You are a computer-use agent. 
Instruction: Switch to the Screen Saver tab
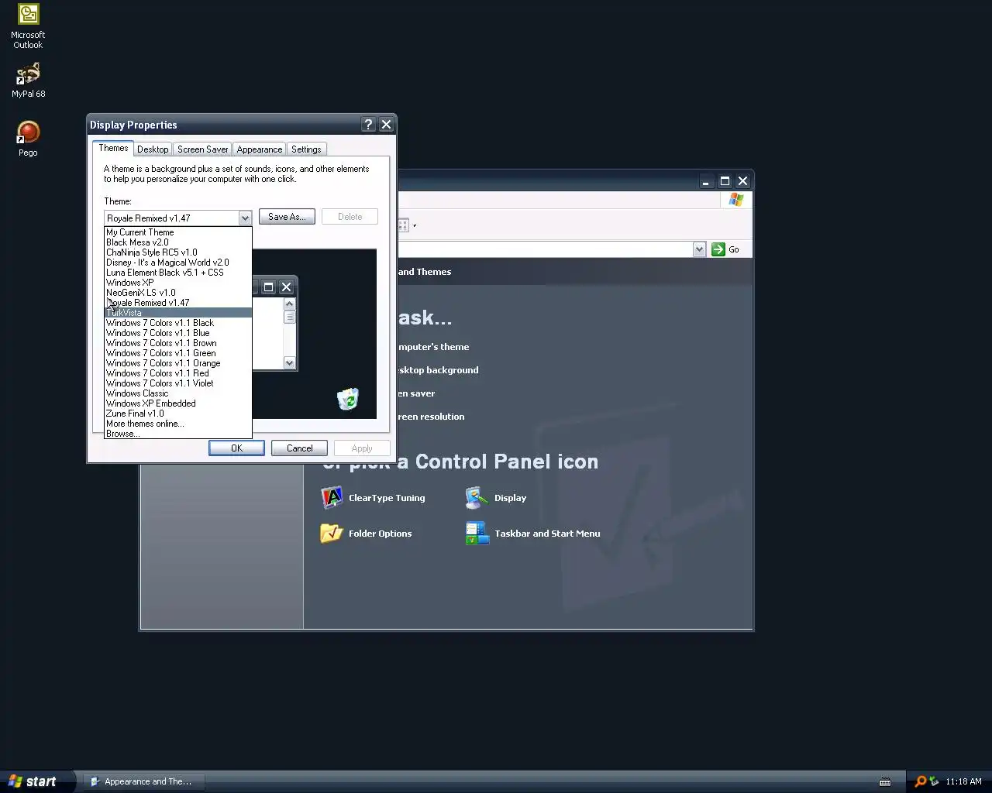203,149
